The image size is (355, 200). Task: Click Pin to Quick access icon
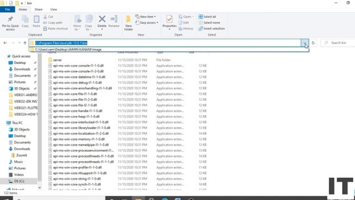pos(10,19)
